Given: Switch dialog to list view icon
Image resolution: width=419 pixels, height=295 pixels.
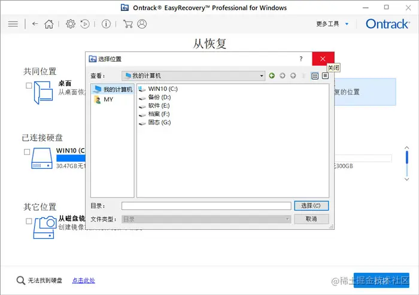Looking at the screenshot, I should click(x=315, y=76).
